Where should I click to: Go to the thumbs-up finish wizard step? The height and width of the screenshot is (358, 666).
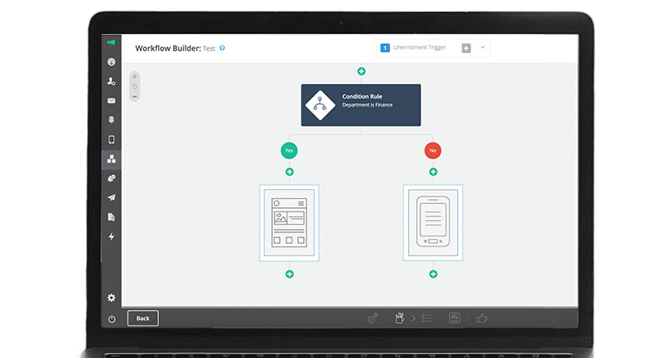pyautogui.click(x=482, y=318)
